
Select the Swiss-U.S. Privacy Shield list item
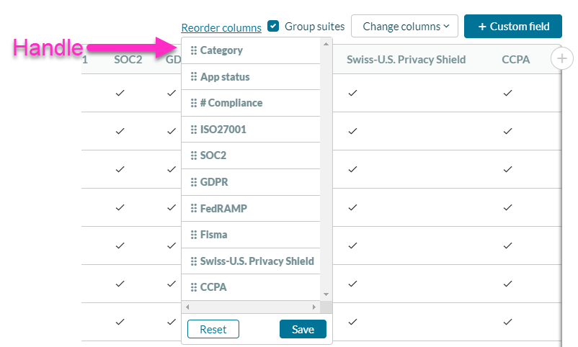coord(251,261)
